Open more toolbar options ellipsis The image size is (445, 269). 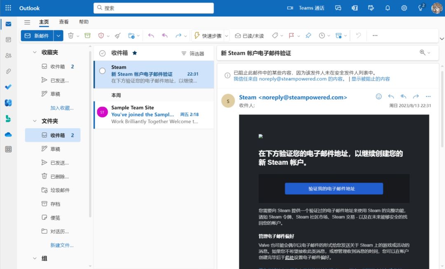[375, 35]
